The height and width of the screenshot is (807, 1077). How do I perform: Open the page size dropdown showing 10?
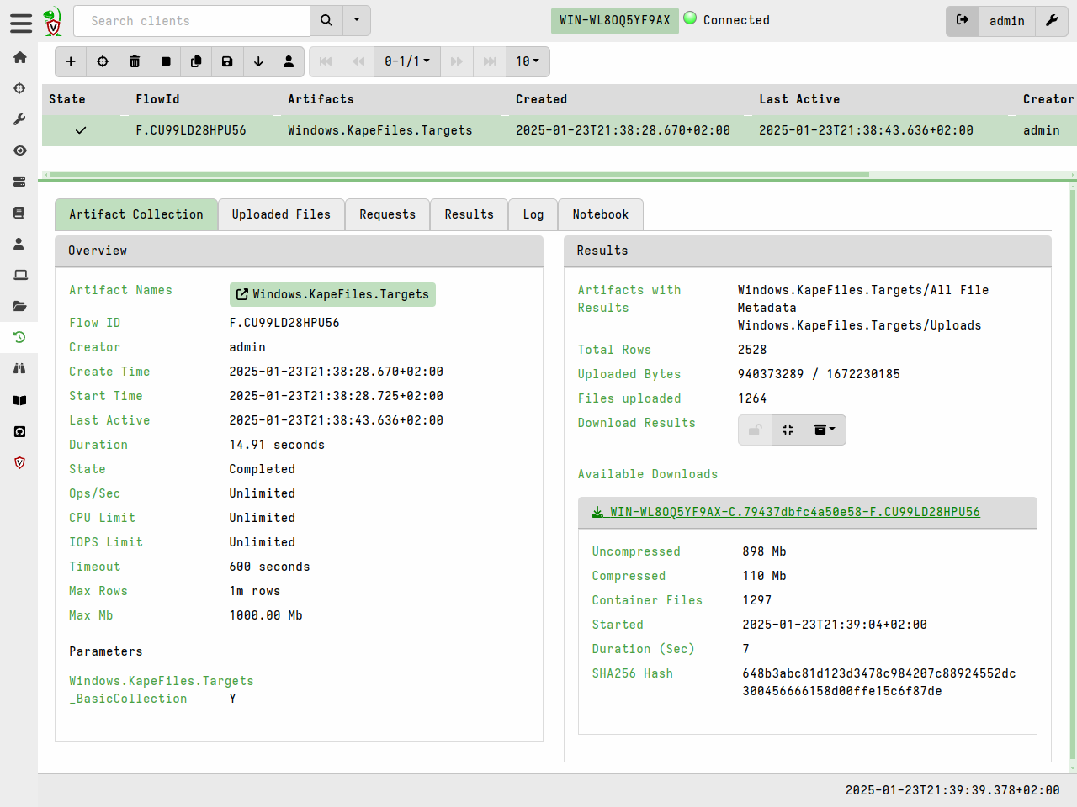pos(528,61)
